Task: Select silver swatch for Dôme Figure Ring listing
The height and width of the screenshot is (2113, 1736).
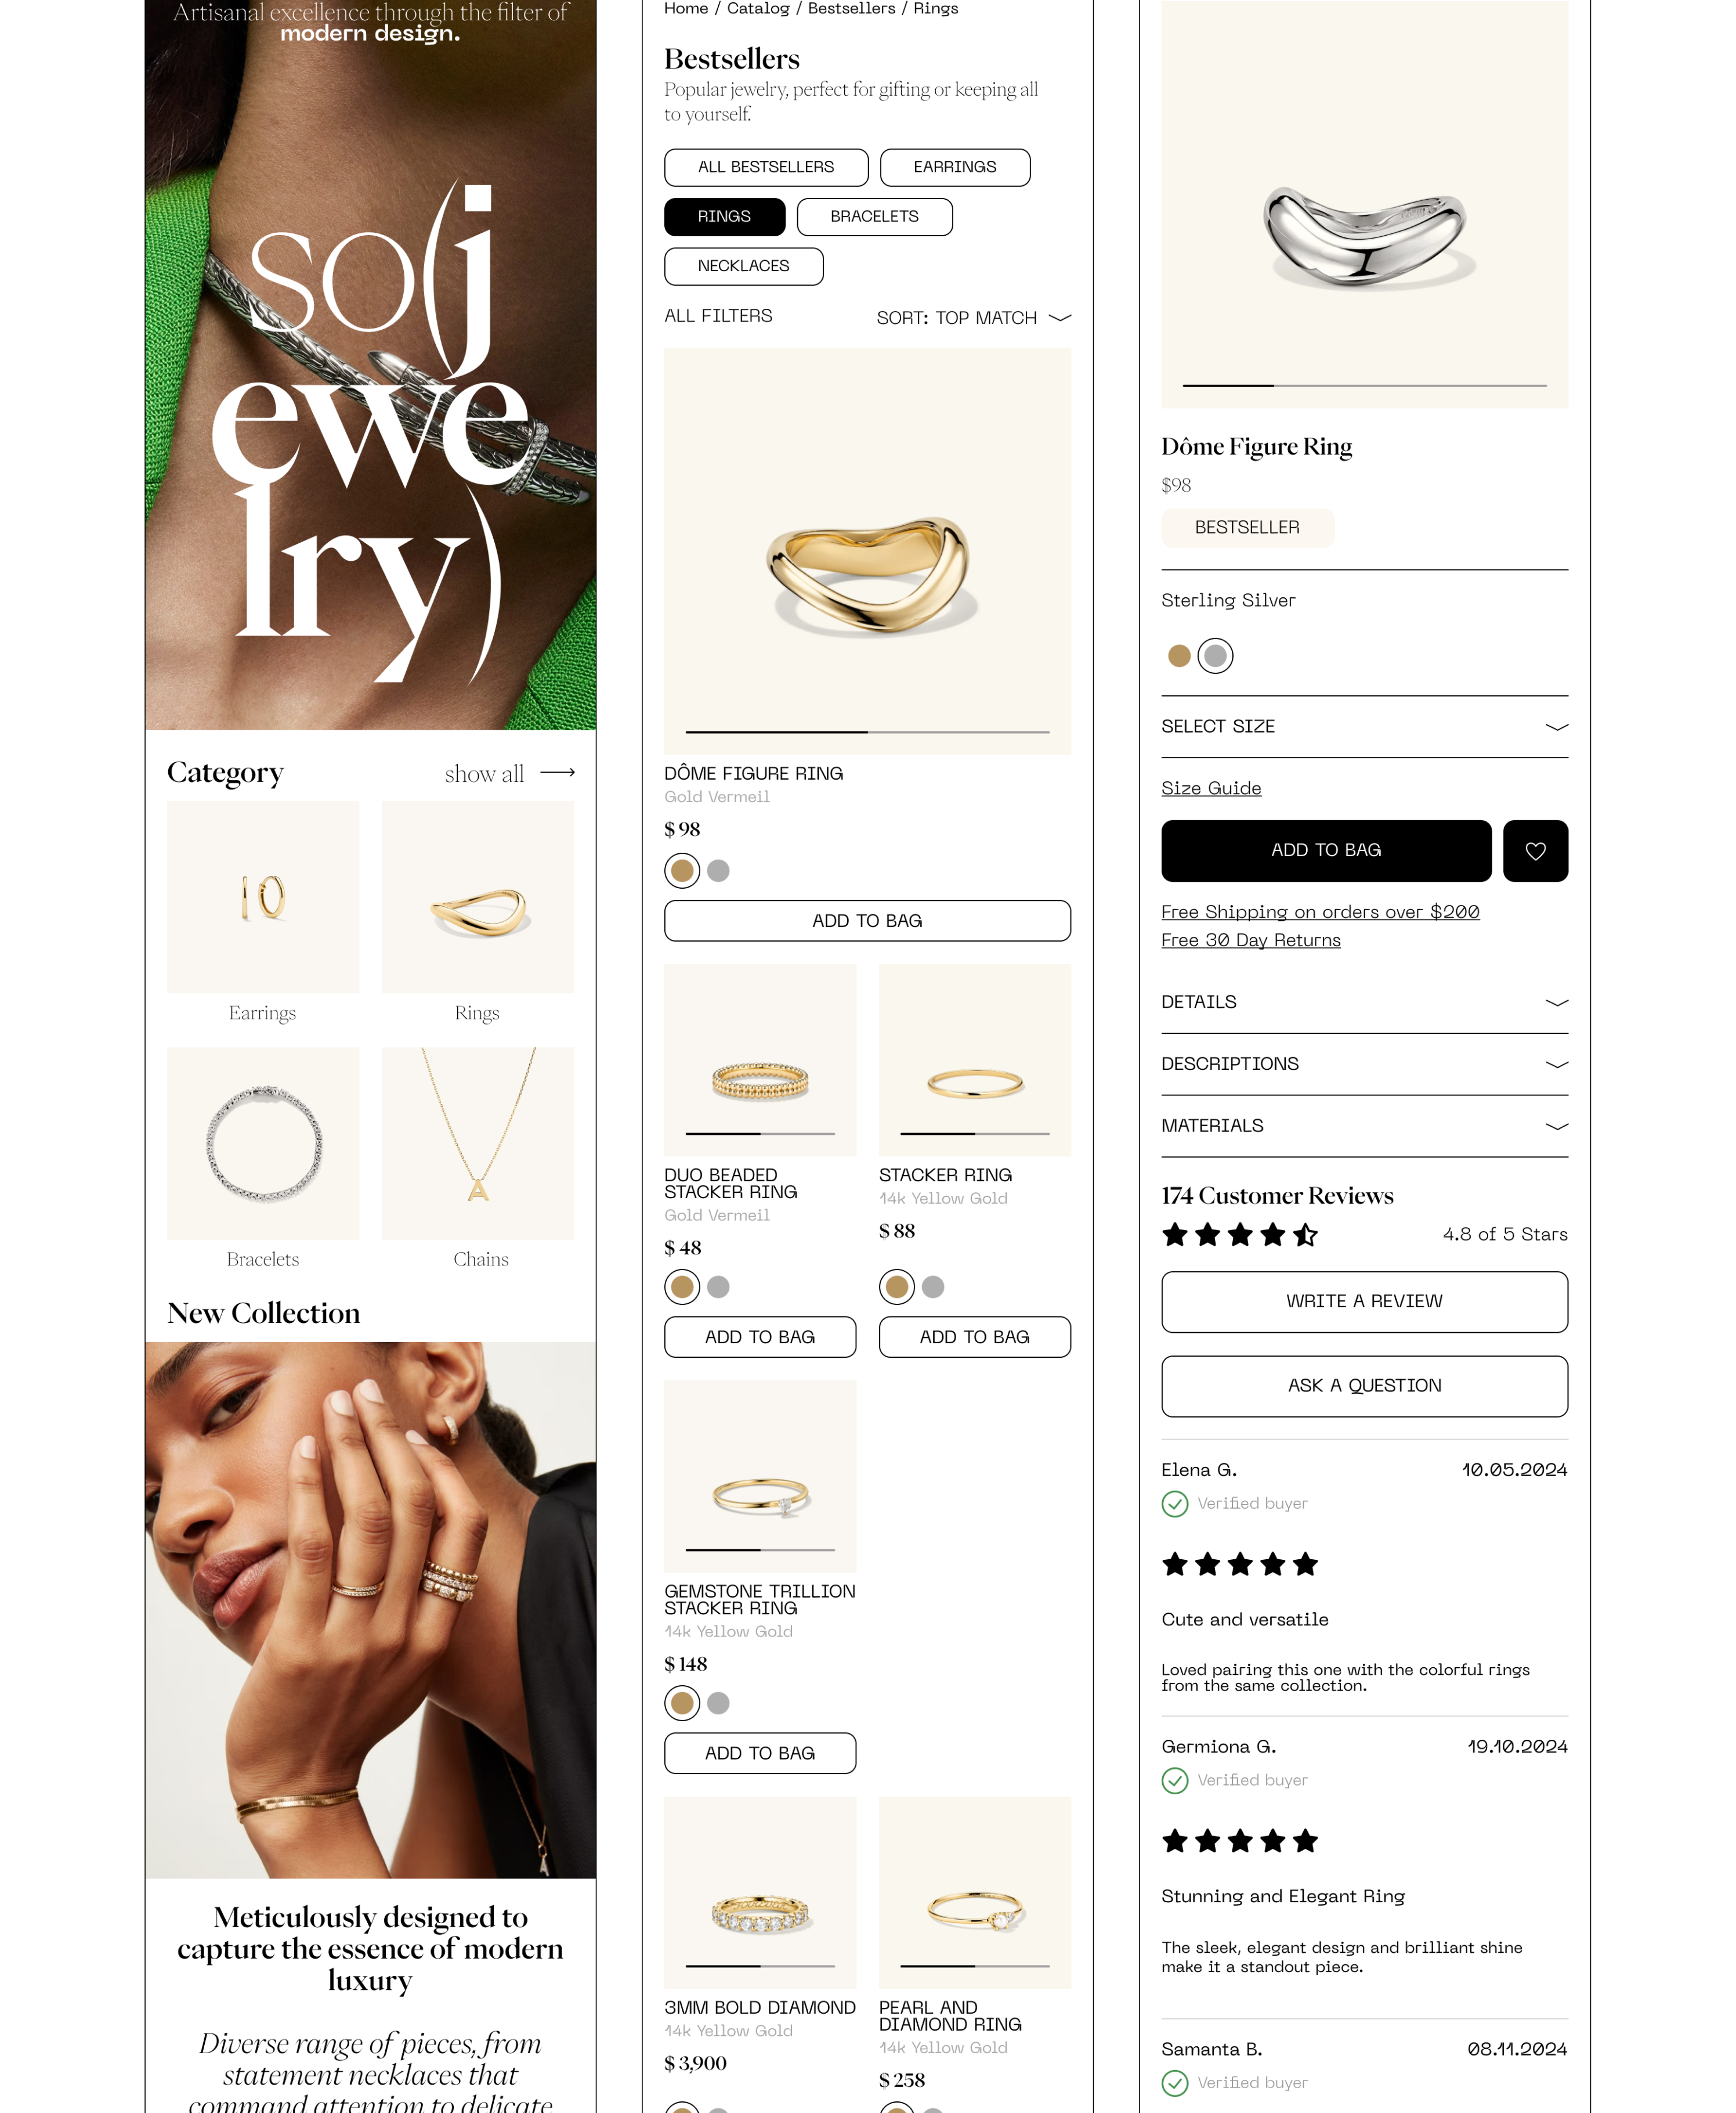Action: [x=718, y=870]
